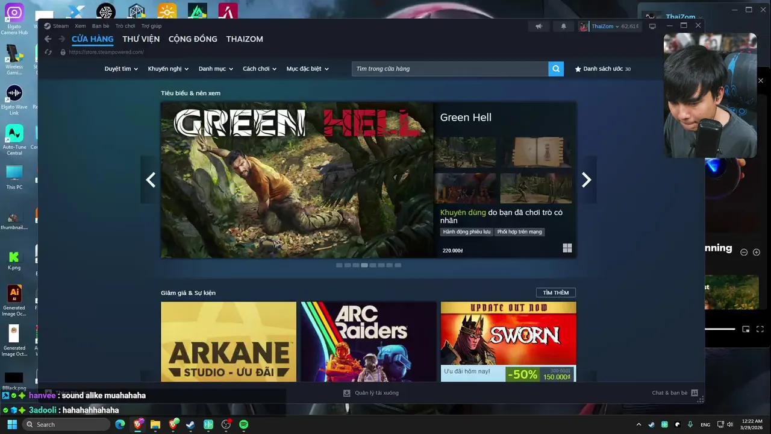Go forward with Steam's forward arrow

pyautogui.click(x=61, y=39)
